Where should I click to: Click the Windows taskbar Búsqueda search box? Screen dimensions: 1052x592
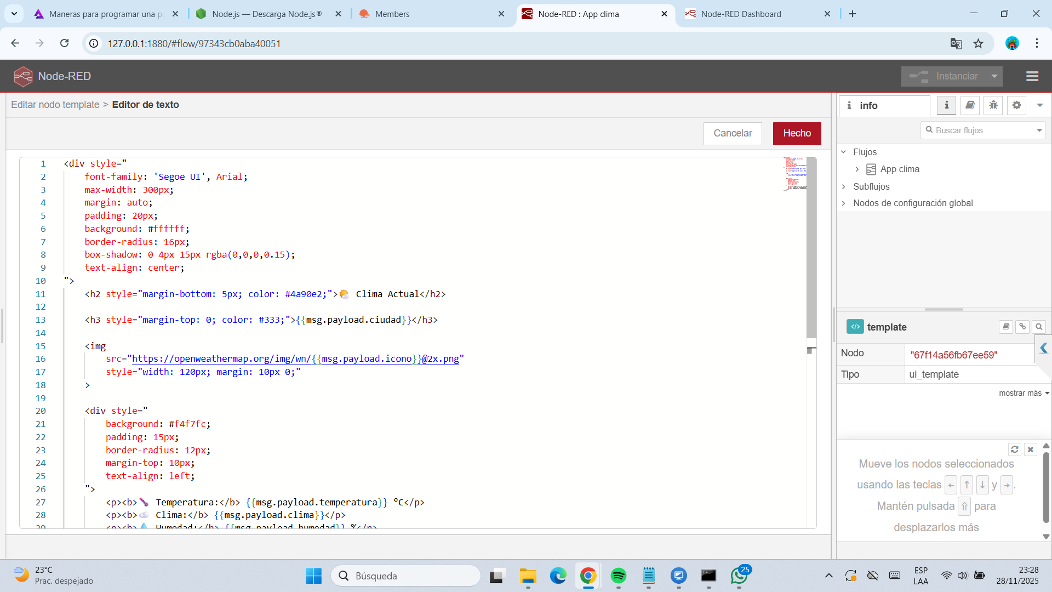pos(406,576)
